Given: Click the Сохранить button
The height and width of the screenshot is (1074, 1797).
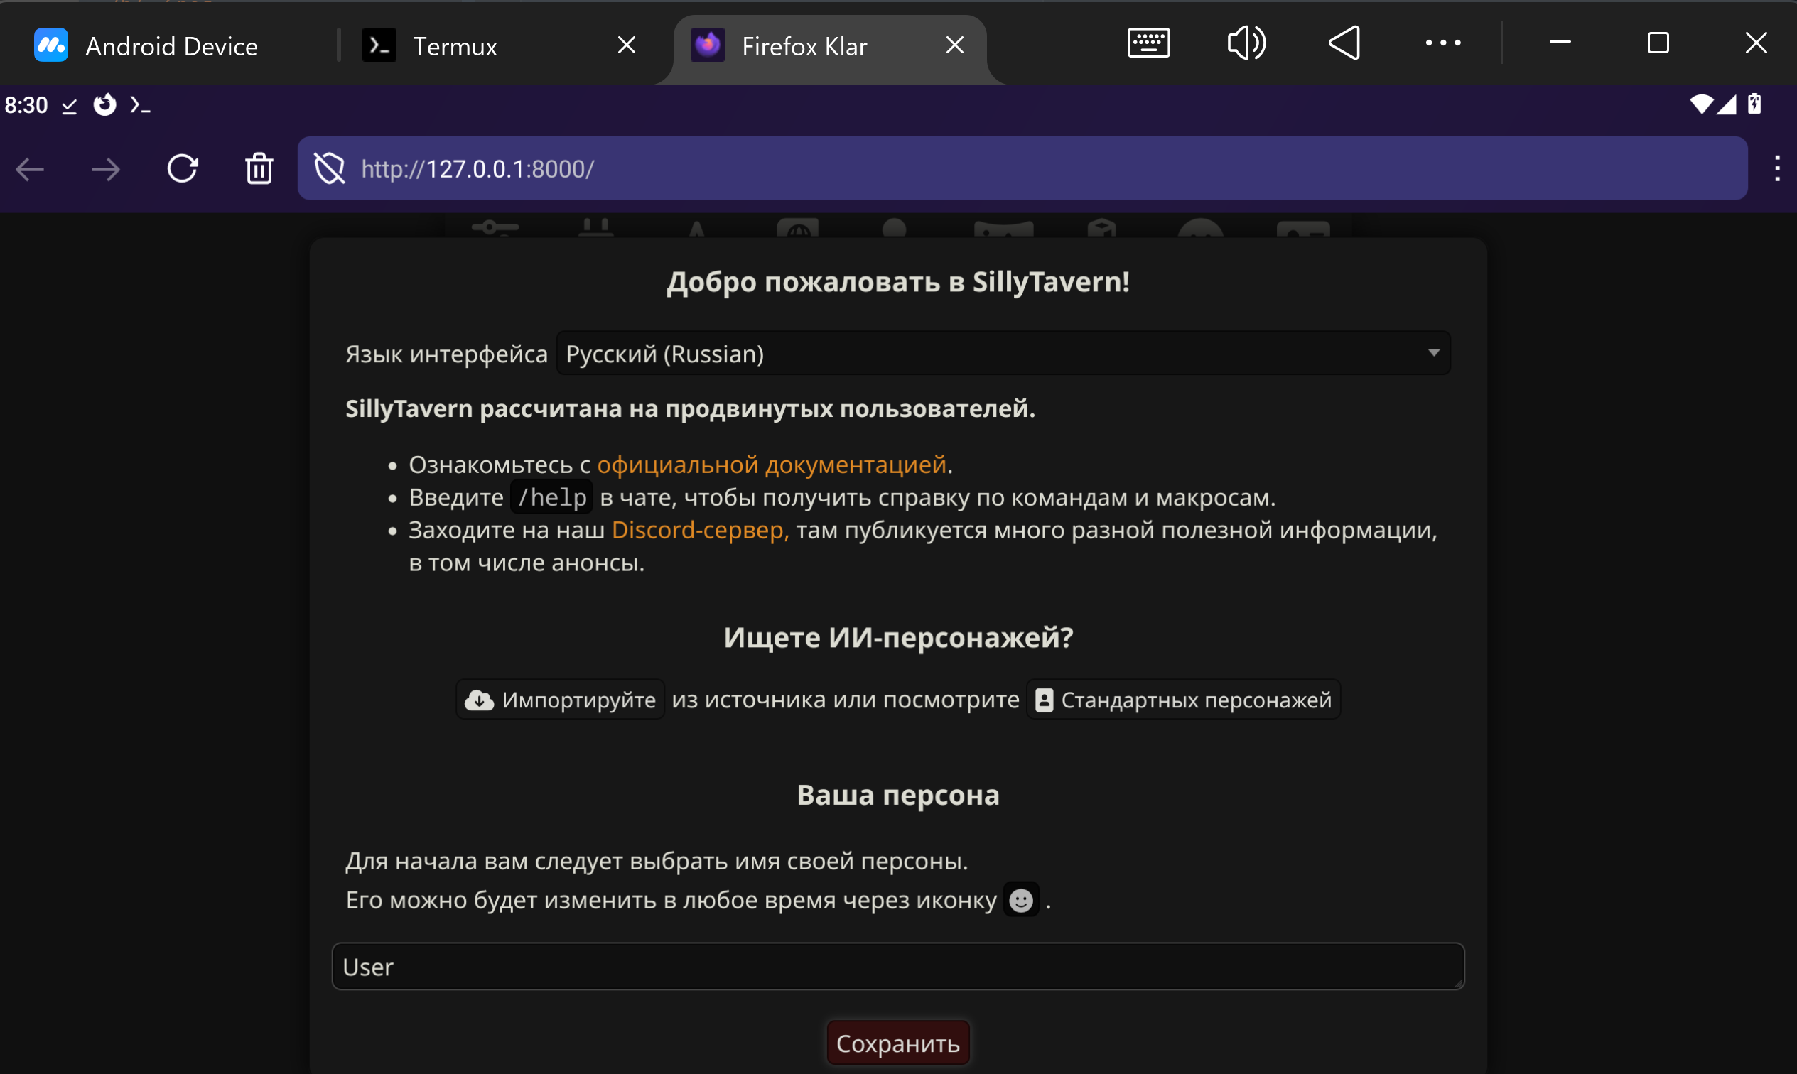Looking at the screenshot, I should 897,1043.
